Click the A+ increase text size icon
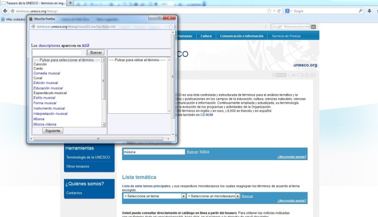 click(x=294, y=75)
